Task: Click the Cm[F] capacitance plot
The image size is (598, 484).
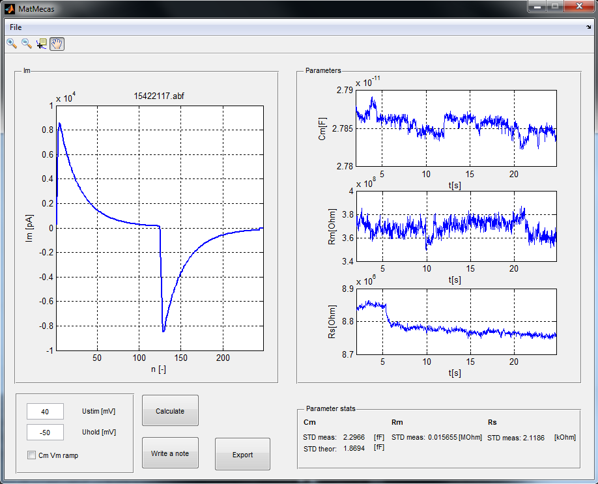Action: point(456,128)
